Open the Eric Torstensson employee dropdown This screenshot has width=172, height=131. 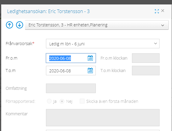(97, 25)
